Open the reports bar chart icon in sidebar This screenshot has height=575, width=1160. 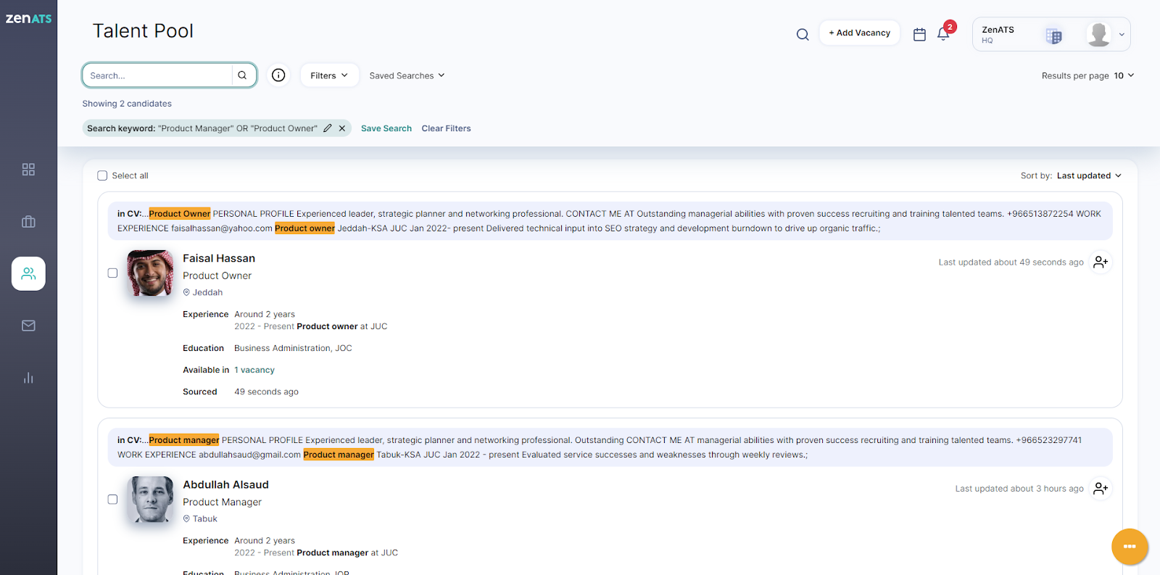28,378
